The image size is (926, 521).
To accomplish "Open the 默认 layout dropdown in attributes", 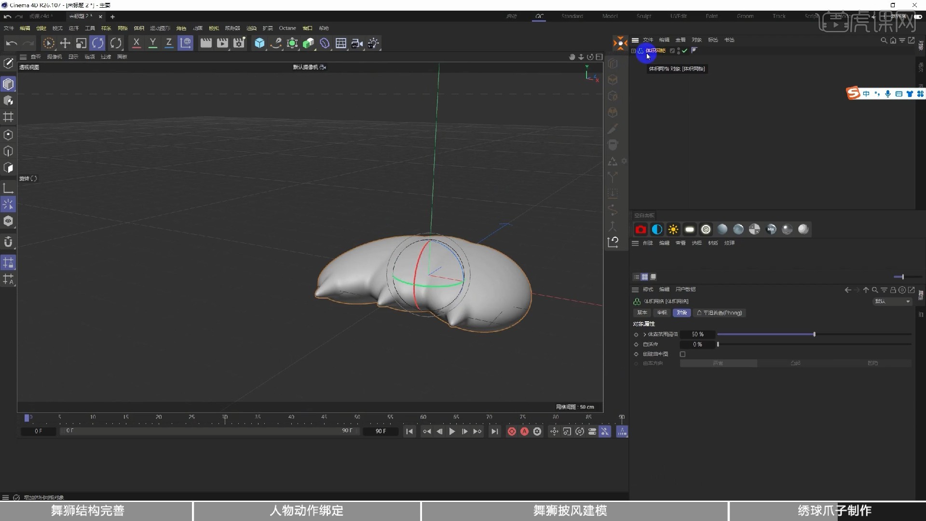I will 892,302.
